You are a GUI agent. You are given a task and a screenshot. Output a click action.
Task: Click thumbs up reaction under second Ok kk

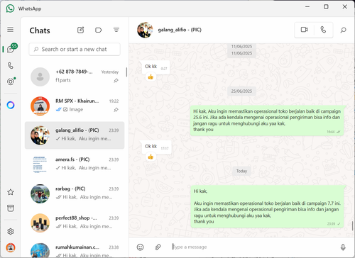click(x=151, y=157)
